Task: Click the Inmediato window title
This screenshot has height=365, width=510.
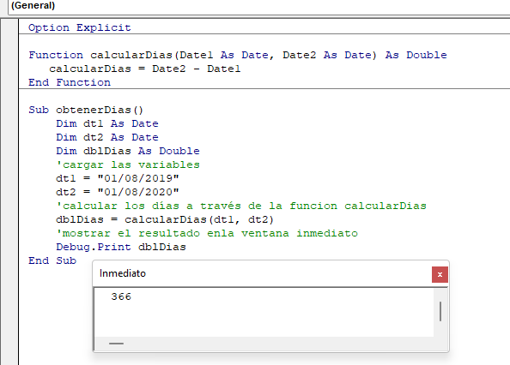Action: pyautogui.click(x=123, y=273)
